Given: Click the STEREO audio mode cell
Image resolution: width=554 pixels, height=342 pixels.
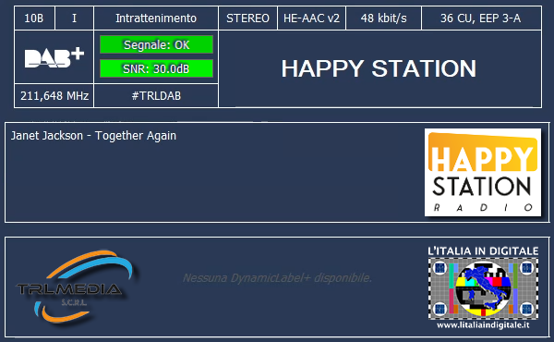Looking at the screenshot, I should tap(247, 18).
